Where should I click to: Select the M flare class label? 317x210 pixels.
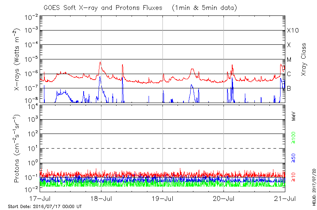289,60
